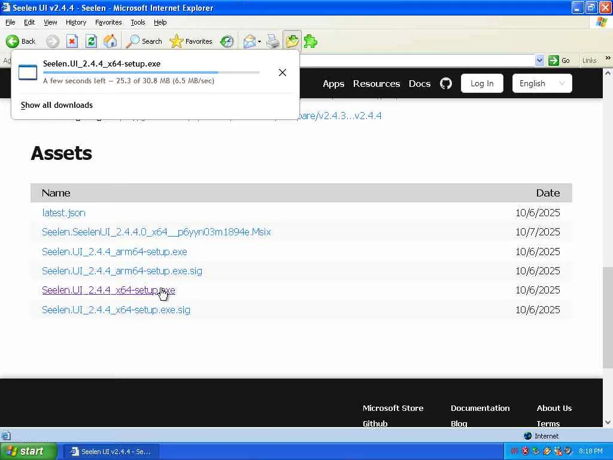613x460 pixels.
Task: Open the View menu
Action: tap(50, 22)
